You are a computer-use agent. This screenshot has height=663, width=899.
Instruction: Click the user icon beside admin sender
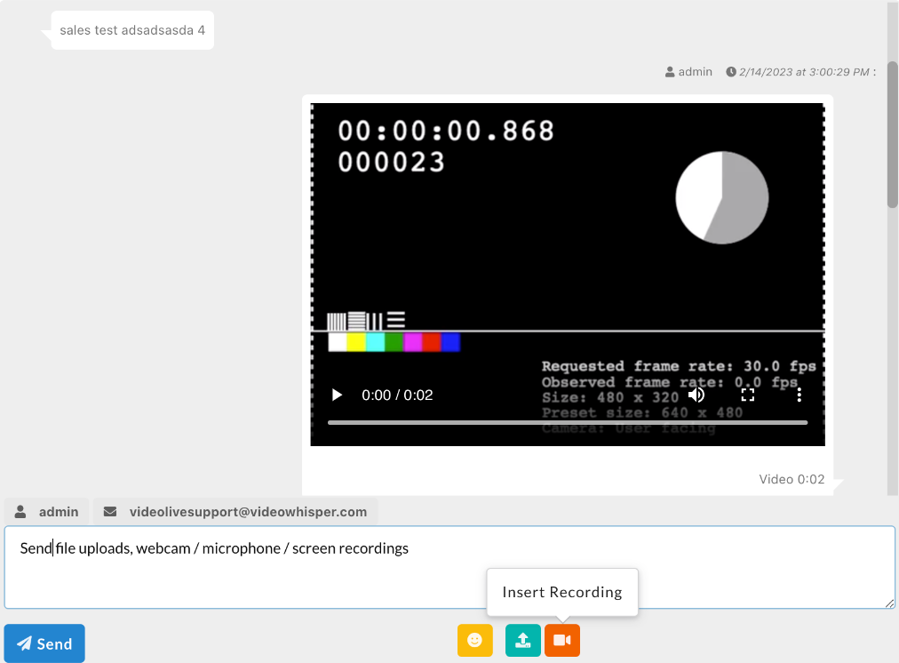coord(670,72)
